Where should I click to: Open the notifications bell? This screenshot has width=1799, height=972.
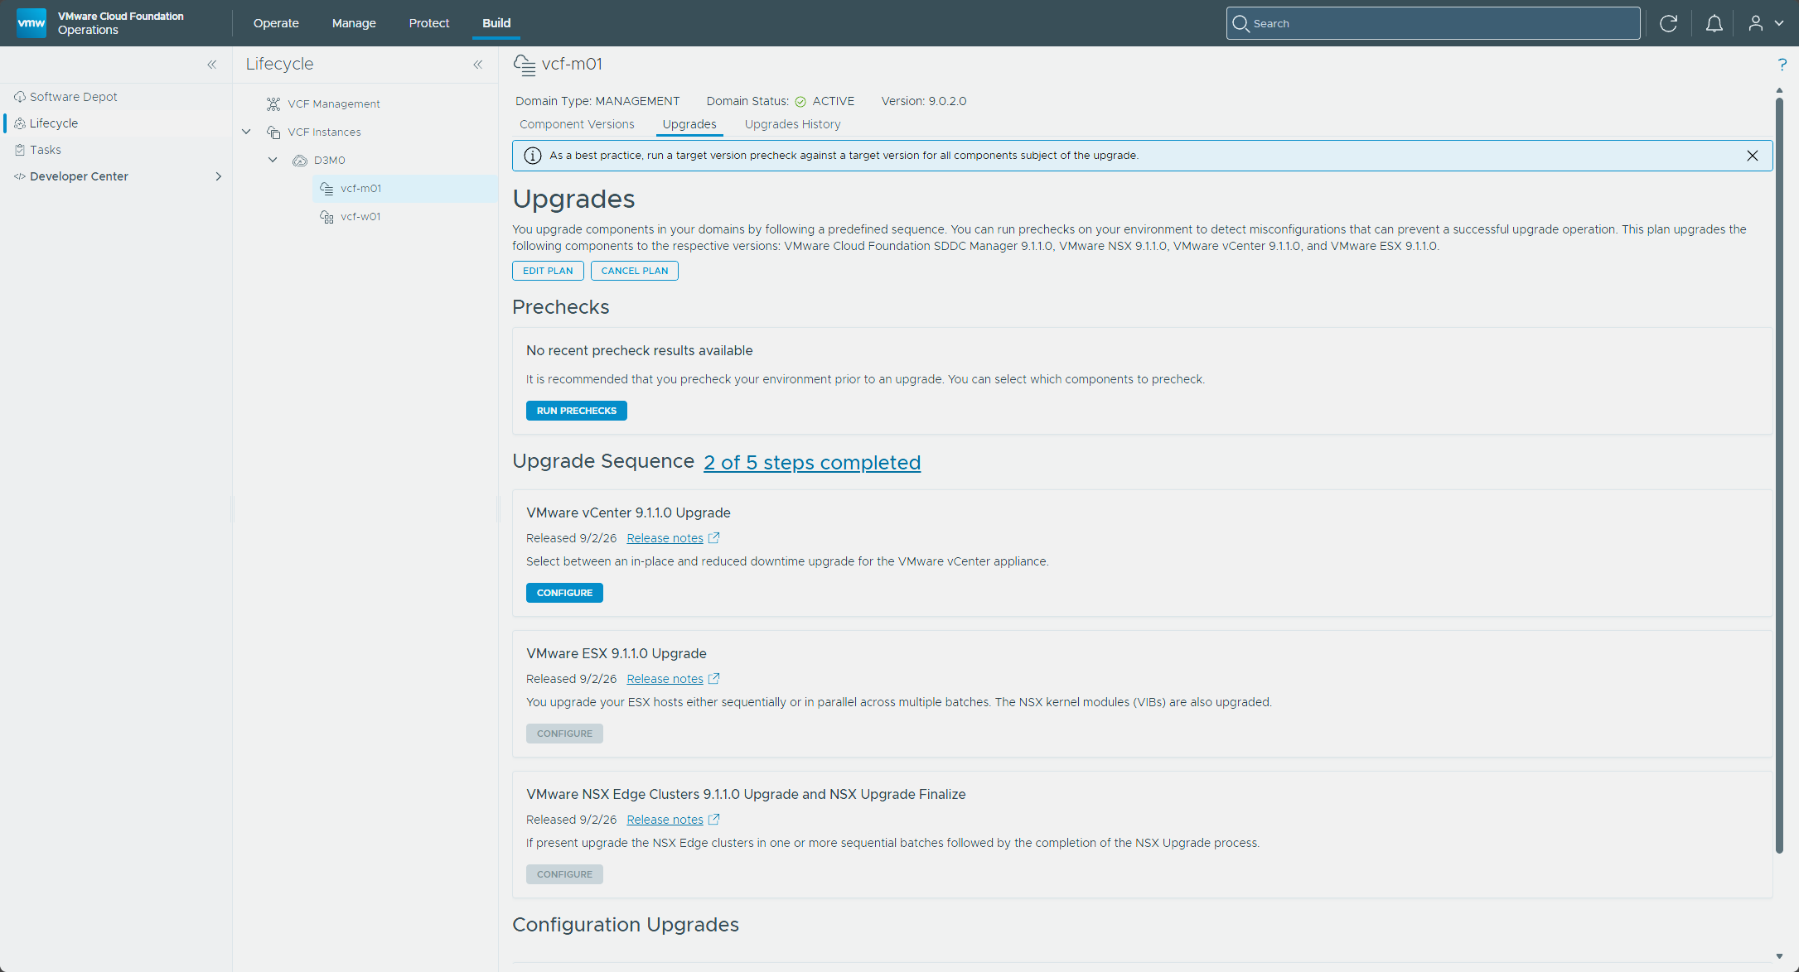pos(1714,23)
